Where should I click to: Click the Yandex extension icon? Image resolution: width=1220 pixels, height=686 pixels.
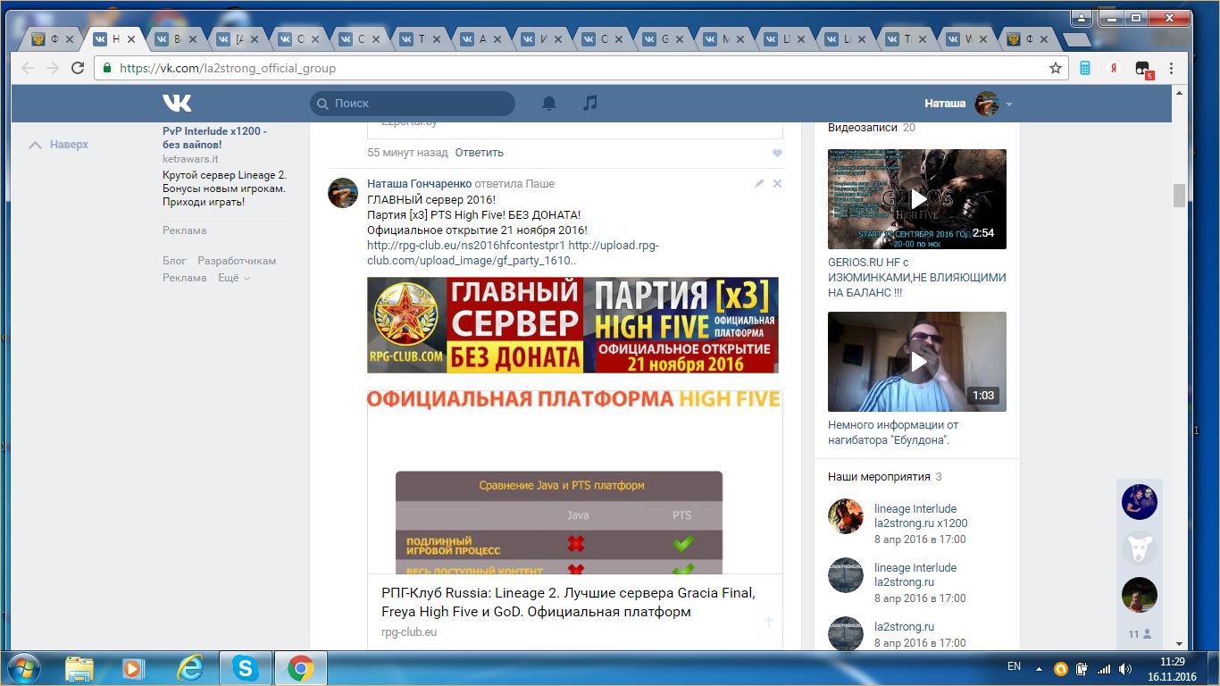(1114, 68)
